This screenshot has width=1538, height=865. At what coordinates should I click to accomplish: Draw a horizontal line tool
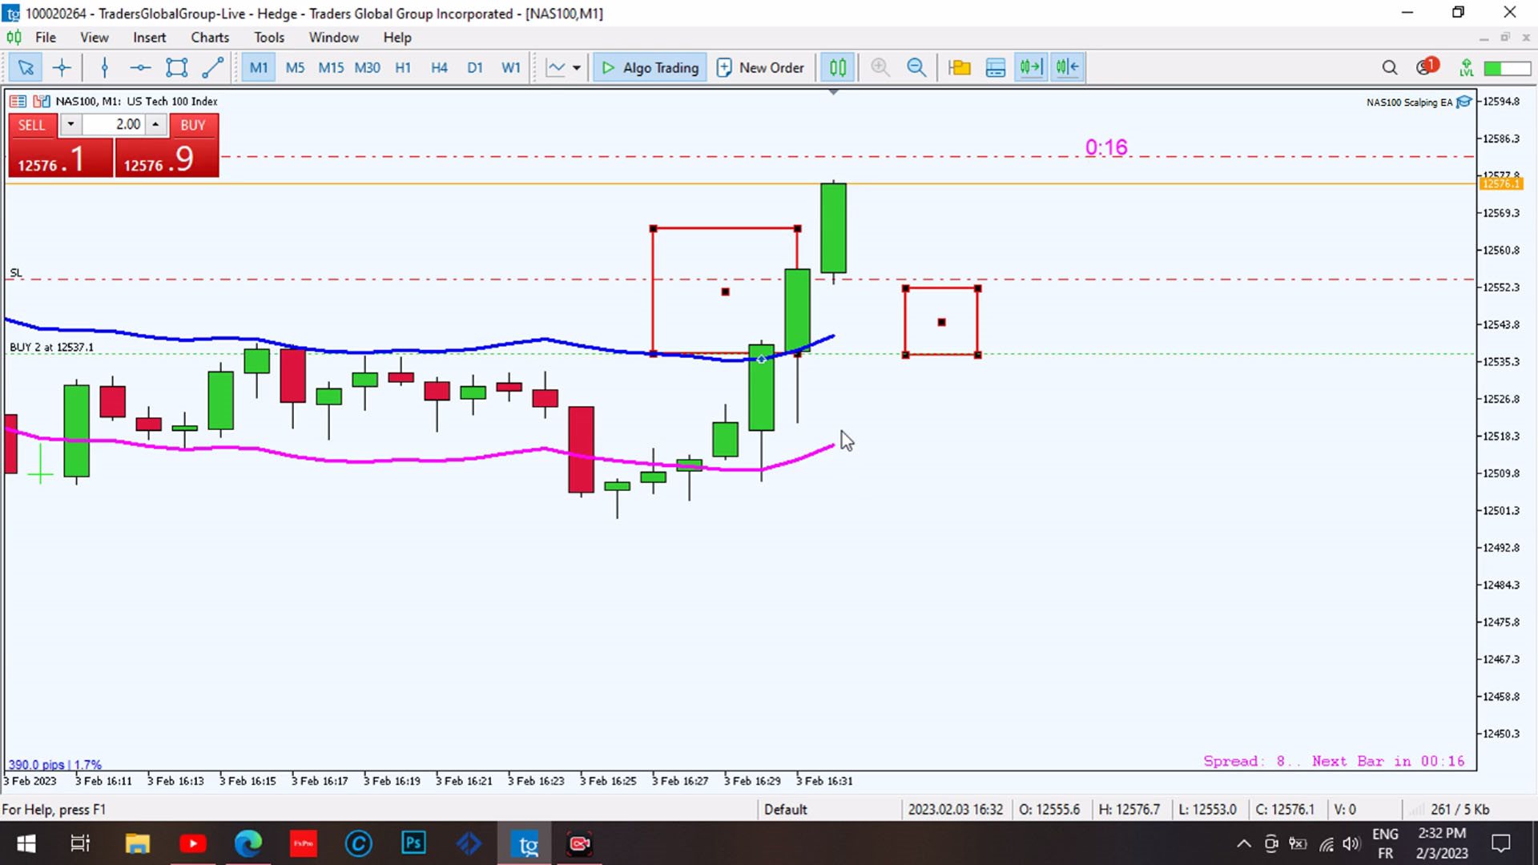[x=140, y=67]
